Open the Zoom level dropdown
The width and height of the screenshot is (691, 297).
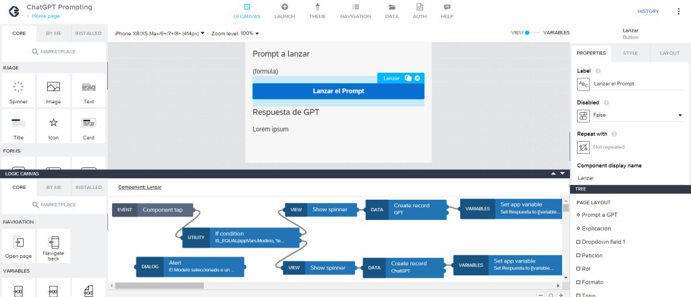coord(235,33)
